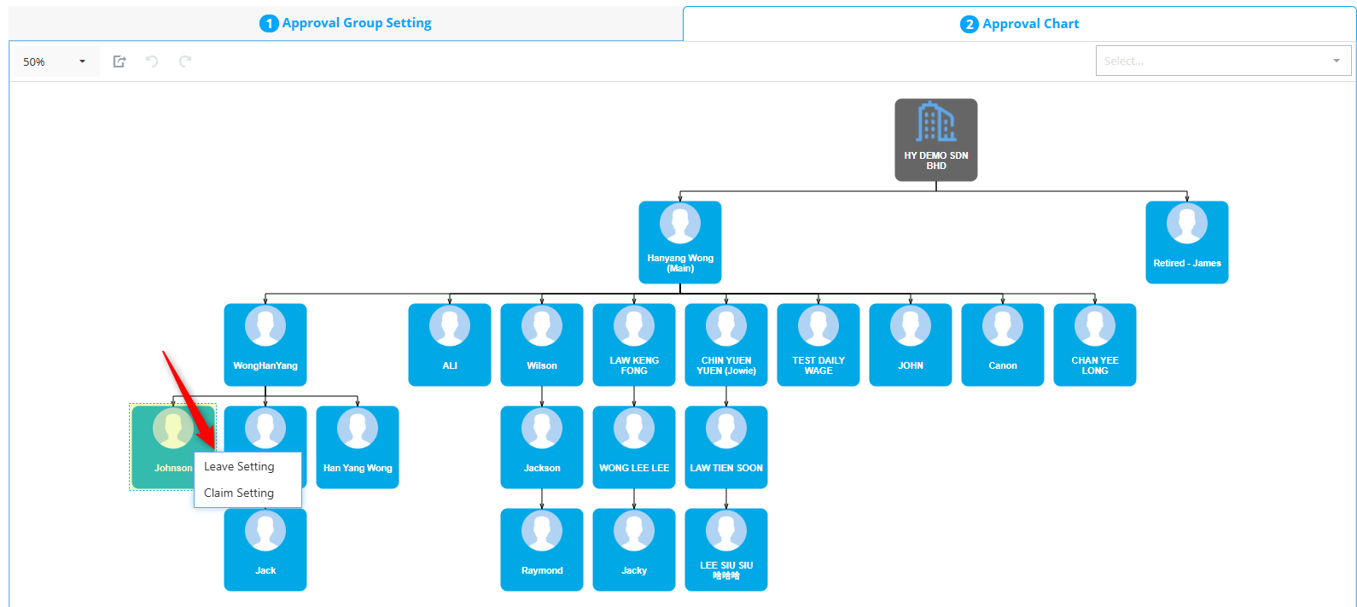Select the TEST DAILY WAGE node
Screen dimensions: 1357x607
point(818,345)
